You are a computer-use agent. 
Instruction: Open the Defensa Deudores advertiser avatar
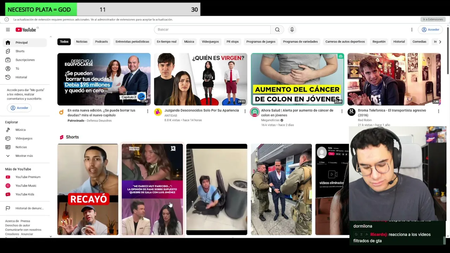61,112
